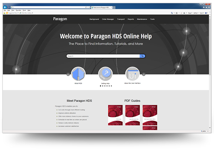Click the Print icon in command bar
This screenshot has width=214, height=149.
(x=184, y=13)
